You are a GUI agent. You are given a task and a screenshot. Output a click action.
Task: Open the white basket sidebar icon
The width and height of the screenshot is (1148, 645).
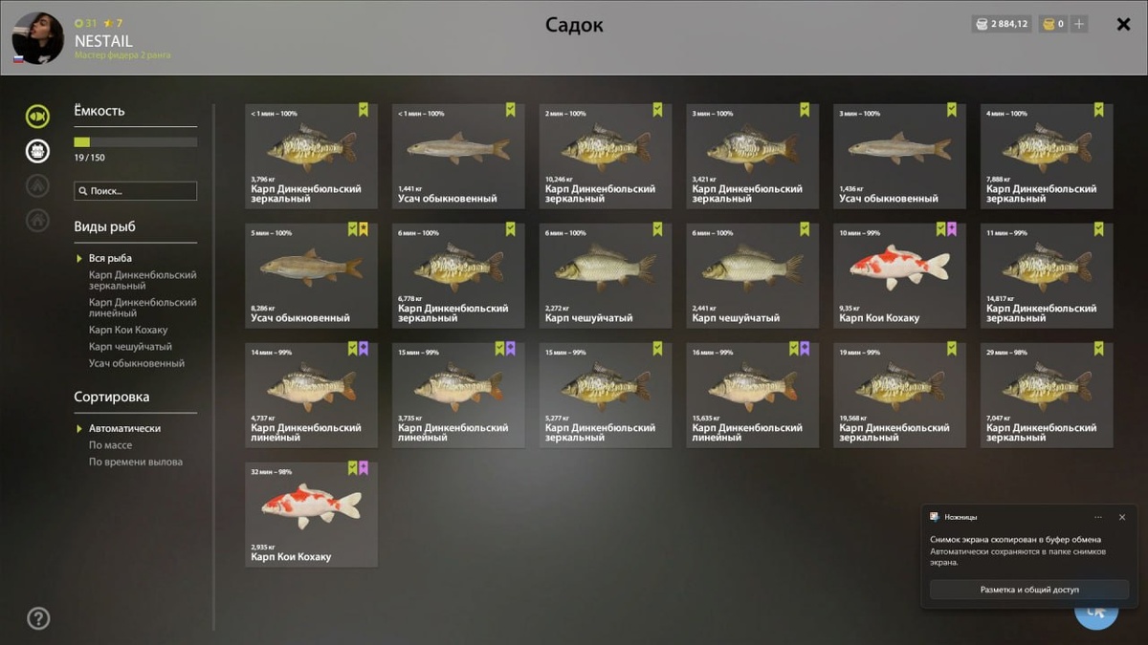pos(37,150)
